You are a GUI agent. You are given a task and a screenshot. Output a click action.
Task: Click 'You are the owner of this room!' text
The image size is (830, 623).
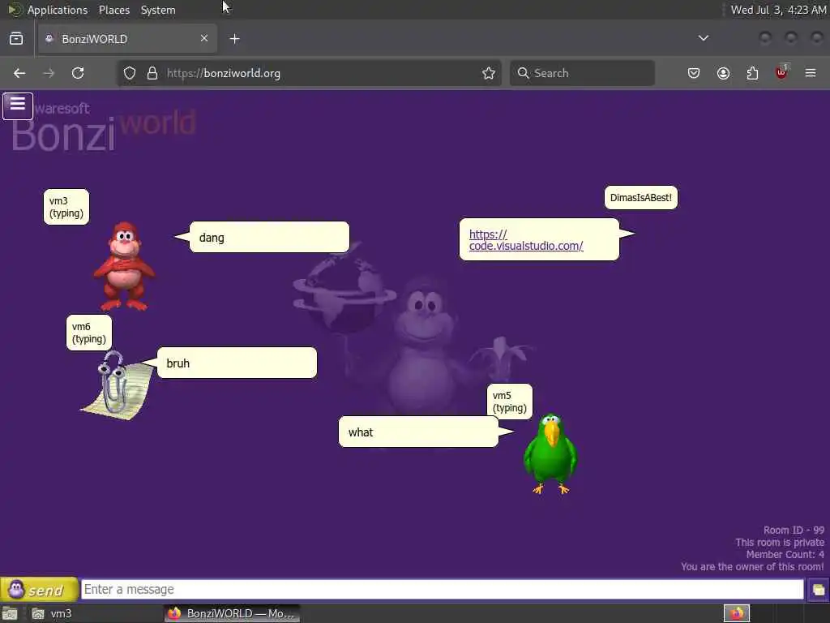coord(752,566)
